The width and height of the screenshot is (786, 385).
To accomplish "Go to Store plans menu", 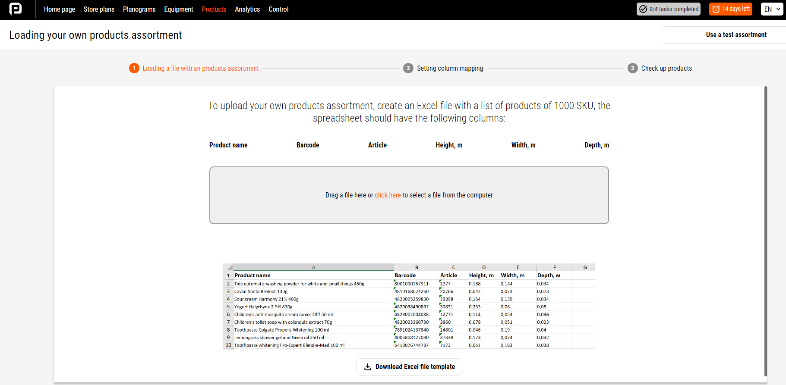I will pos(99,9).
